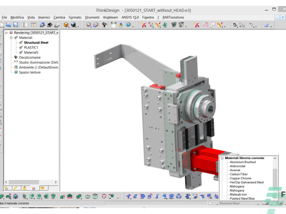Open dropdown arrow after the shield pencil icon

(186, 26)
